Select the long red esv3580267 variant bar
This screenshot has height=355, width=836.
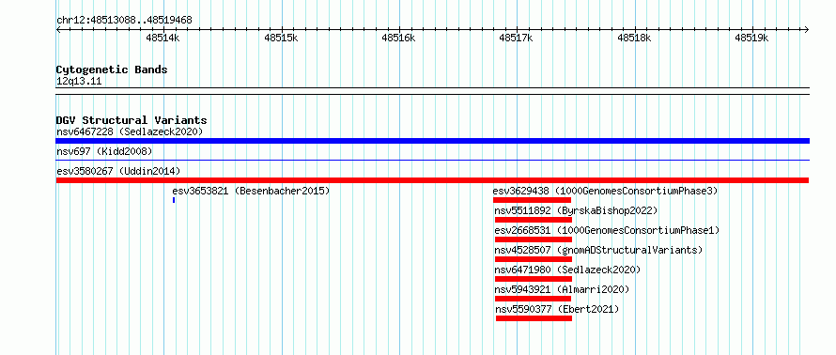(x=432, y=180)
